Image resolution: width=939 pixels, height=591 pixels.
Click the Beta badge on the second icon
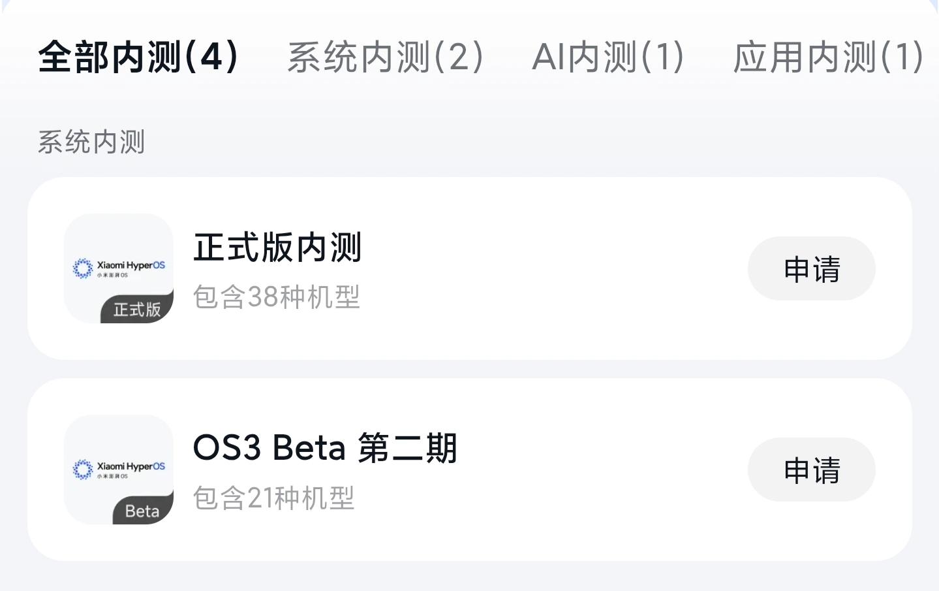pyautogui.click(x=141, y=511)
